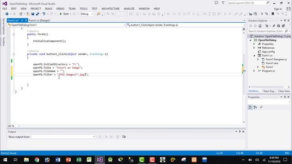This screenshot has width=292, height=164.
Task: Click the Quick Launch search box
Action: pyautogui.click(x=248, y=3)
